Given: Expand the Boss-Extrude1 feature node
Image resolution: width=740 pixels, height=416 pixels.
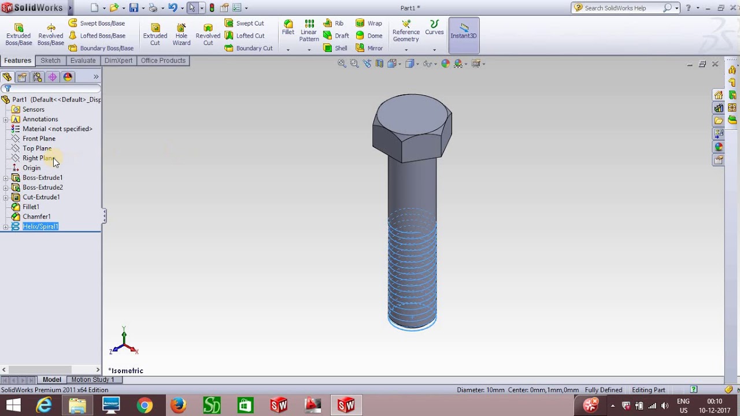Looking at the screenshot, I should 6,178.
